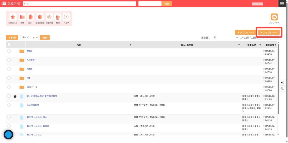288x143 pixels.
Task: Click the ダウンロード button
Action: 246,32
